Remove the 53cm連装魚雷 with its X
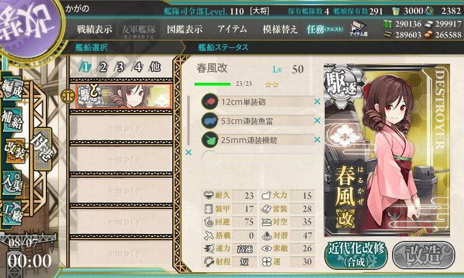Image resolution: width=464 pixels, height=278 pixels. pos(317,120)
